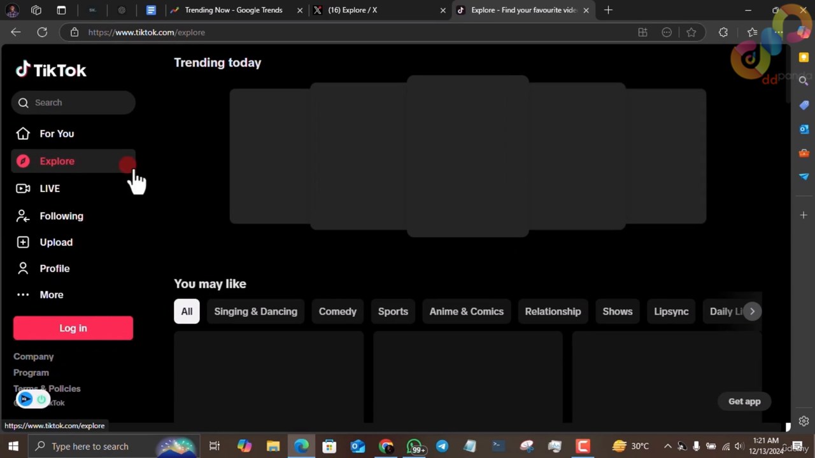Filter by Anime & Comics

467,311
